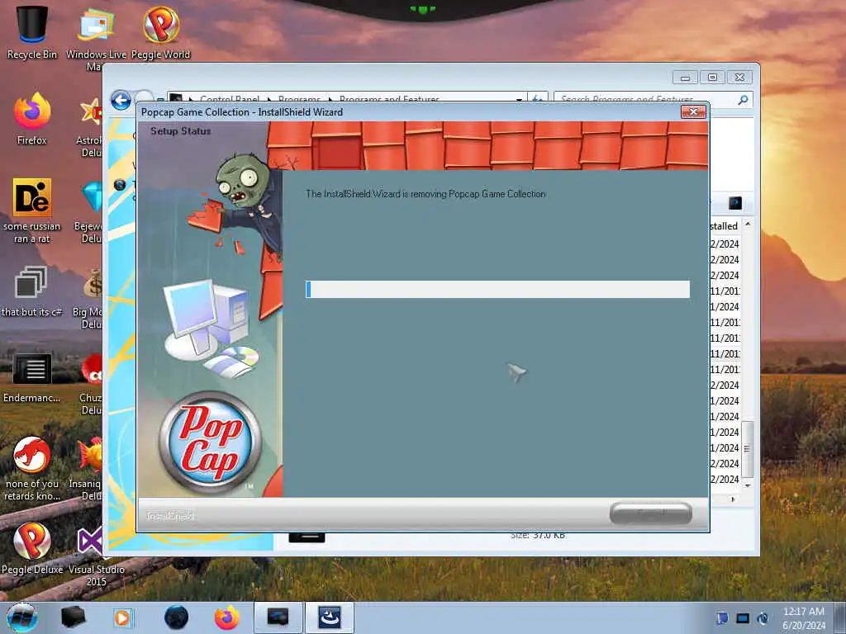The image size is (846, 634).
Task: Click the right arrow of the horizontal scrollbar
Action: click(733, 499)
